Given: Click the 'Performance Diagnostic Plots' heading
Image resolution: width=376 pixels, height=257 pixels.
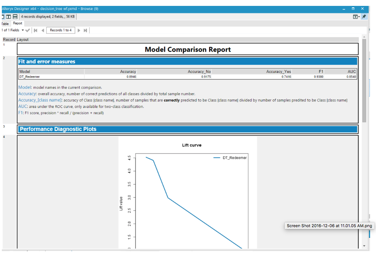Looking at the screenshot, I should (x=58, y=129).
